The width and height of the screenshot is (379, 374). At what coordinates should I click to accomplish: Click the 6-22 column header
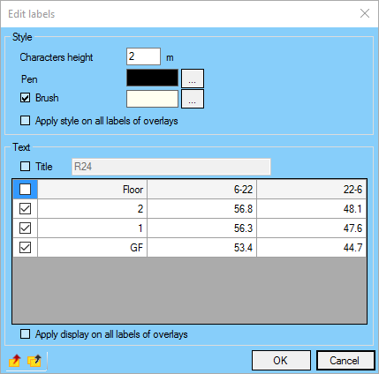(x=201, y=189)
